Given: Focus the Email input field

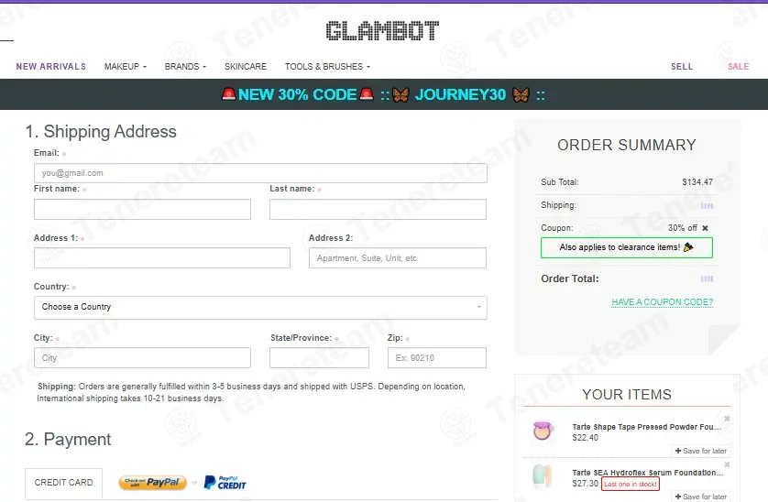Looking at the screenshot, I should tap(260, 173).
